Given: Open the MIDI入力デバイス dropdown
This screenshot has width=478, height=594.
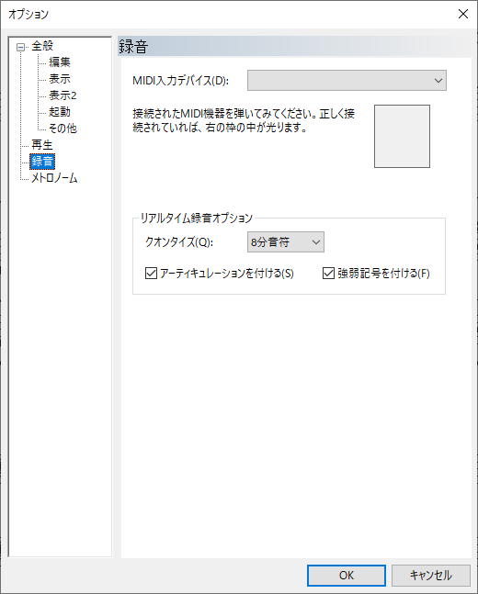Looking at the screenshot, I should 347,80.
